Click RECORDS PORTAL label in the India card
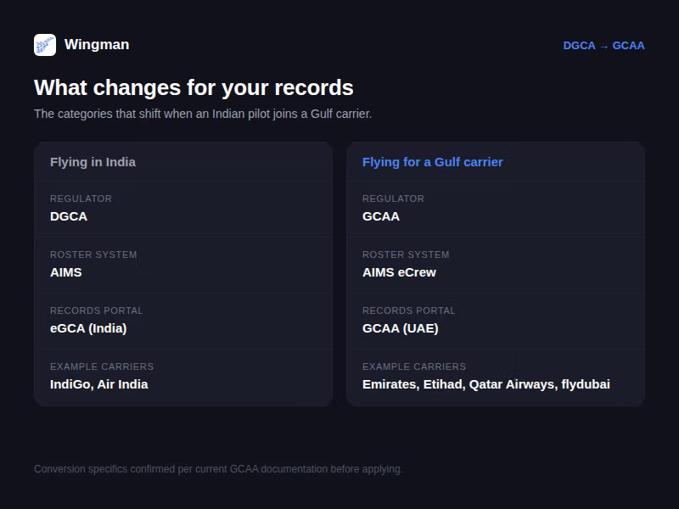Viewport: 679px width, 509px height. 97,310
